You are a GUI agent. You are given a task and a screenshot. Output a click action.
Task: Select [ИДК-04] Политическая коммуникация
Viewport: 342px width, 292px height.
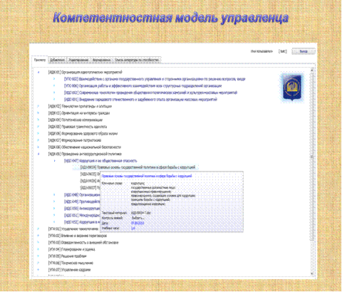[x=76, y=120]
